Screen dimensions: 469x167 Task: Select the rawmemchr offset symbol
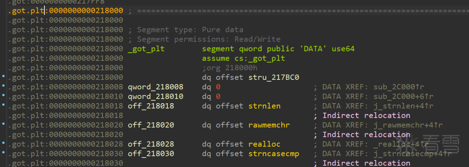[269, 125]
